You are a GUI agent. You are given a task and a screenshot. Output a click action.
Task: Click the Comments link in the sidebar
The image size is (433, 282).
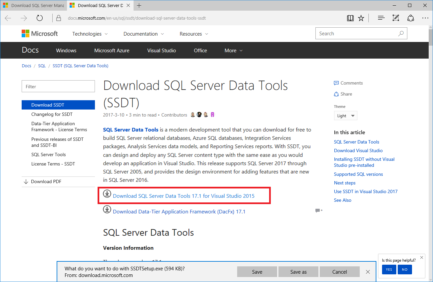tap(348, 83)
